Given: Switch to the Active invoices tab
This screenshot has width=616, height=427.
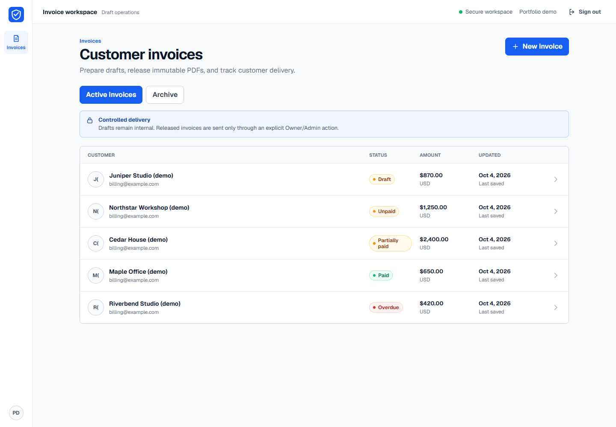Looking at the screenshot, I should pyautogui.click(x=111, y=95).
